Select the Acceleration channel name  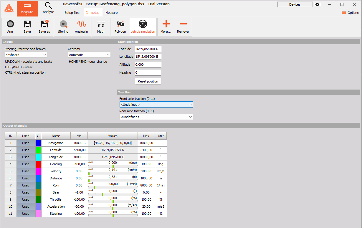click(56, 206)
